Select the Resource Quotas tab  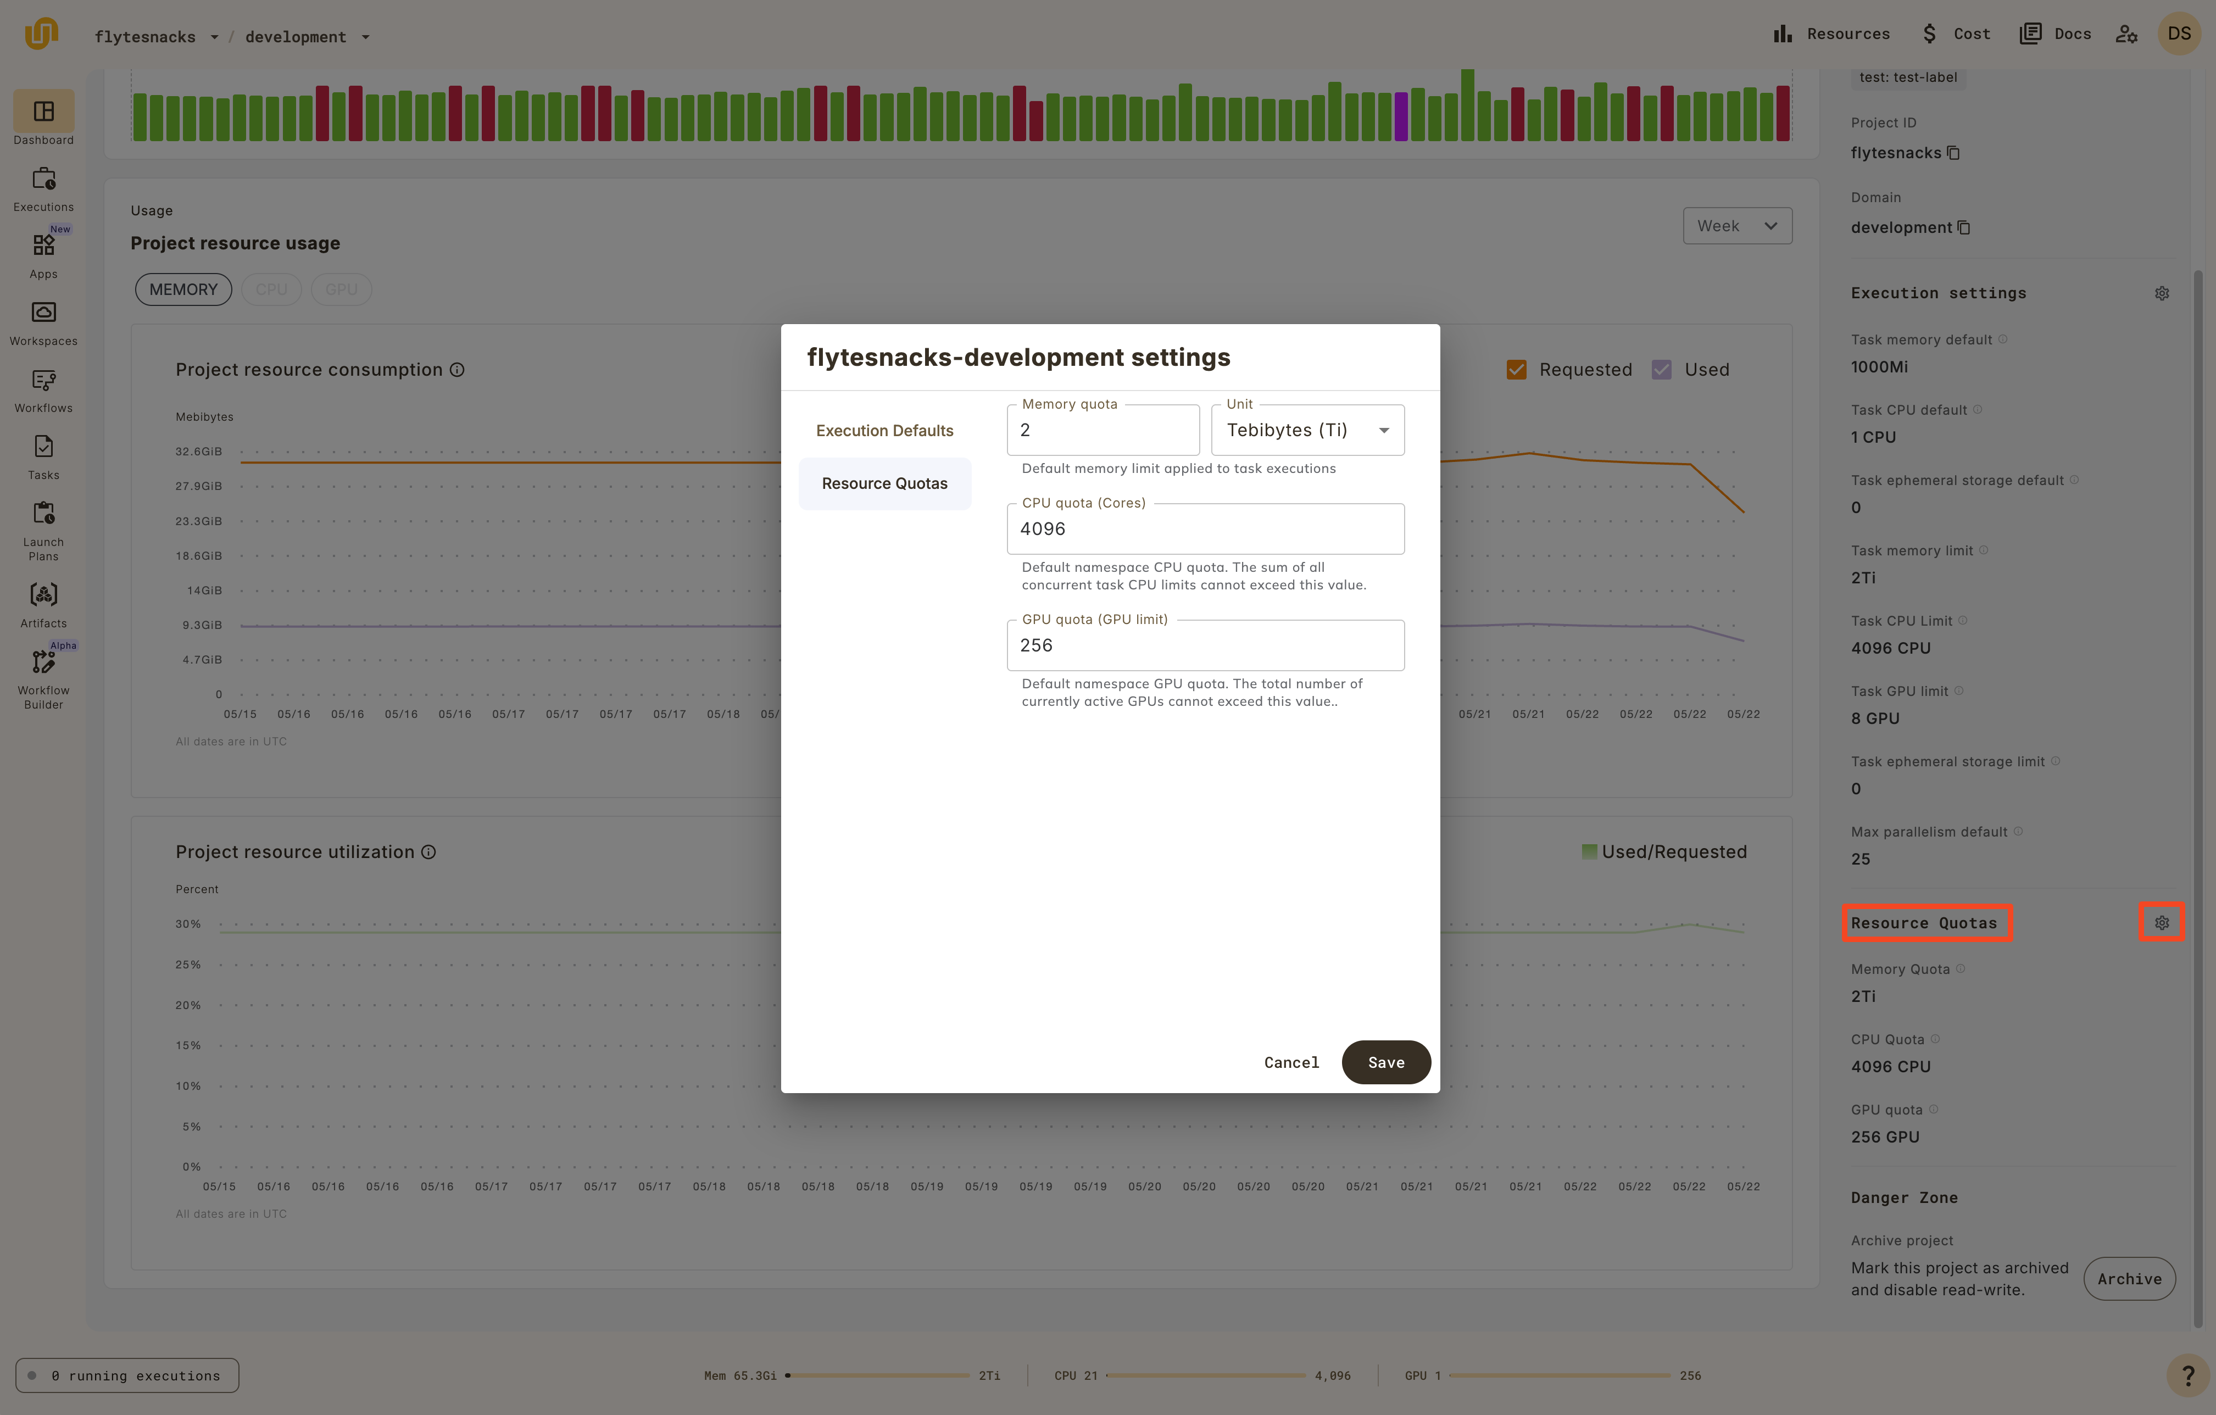coord(884,484)
